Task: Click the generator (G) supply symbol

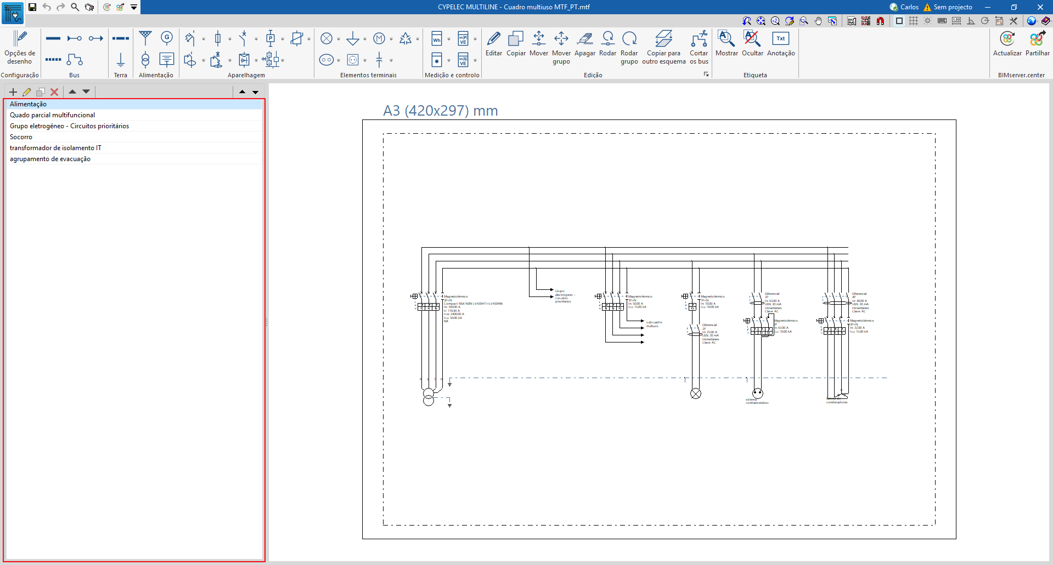Action: pos(167,38)
